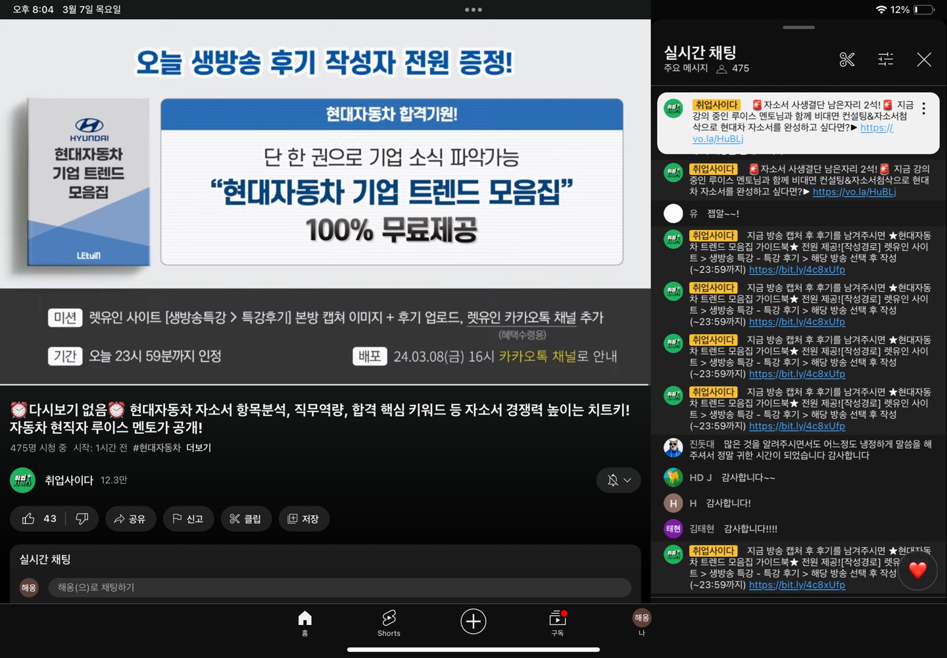Save the video with 저장 button
947x658 pixels.
coord(303,519)
